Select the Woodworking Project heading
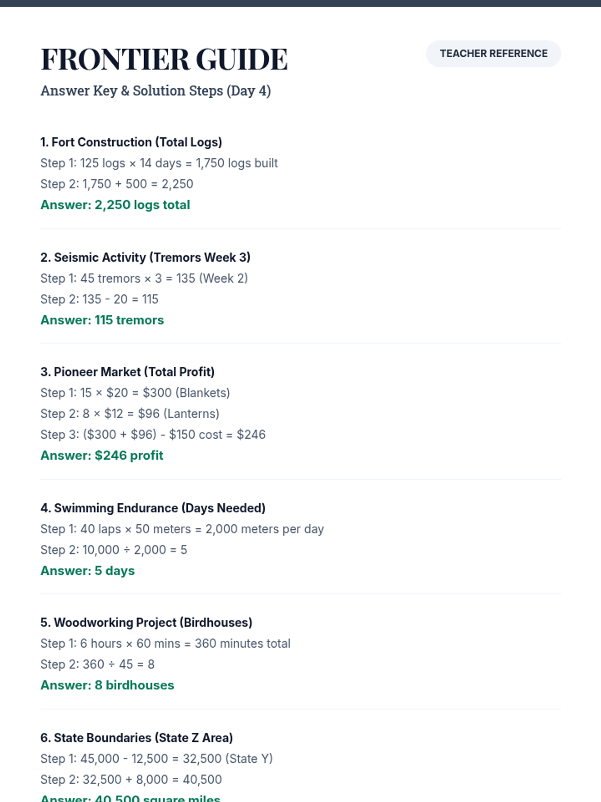The width and height of the screenshot is (601, 802). [146, 623]
